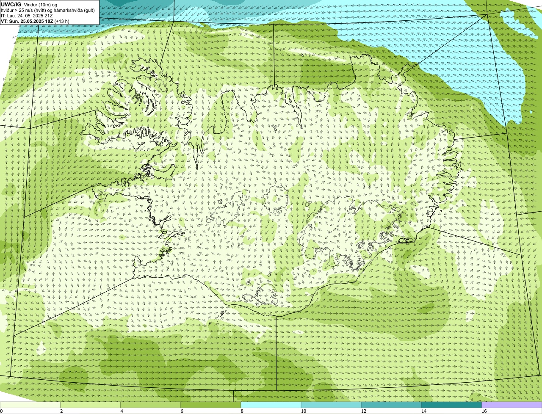Click the legend tick label "2"
The image size is (542, 414).
[61, 411]
